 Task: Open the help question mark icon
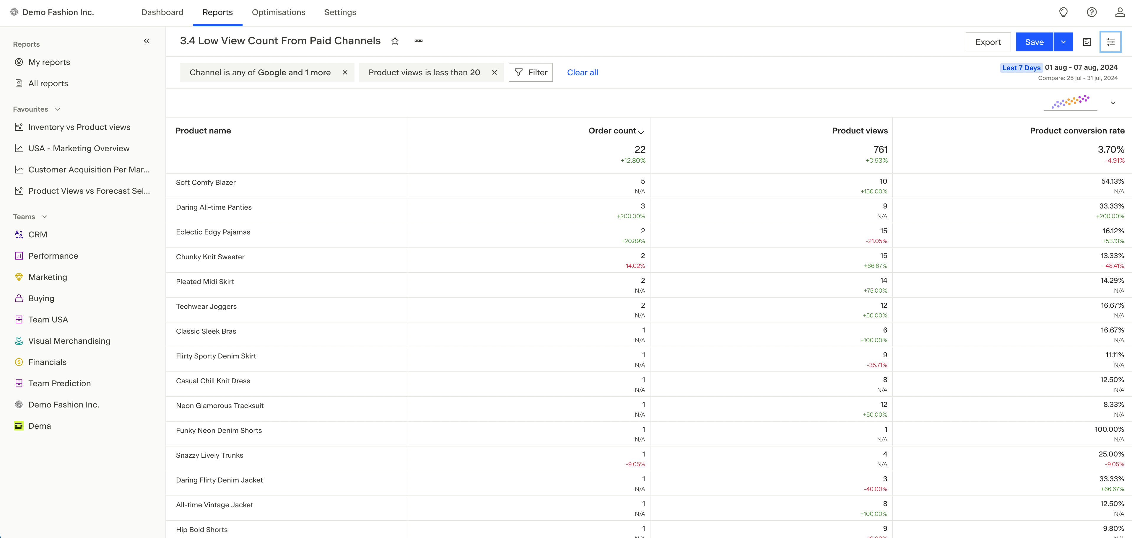(x=1092, y=12)
